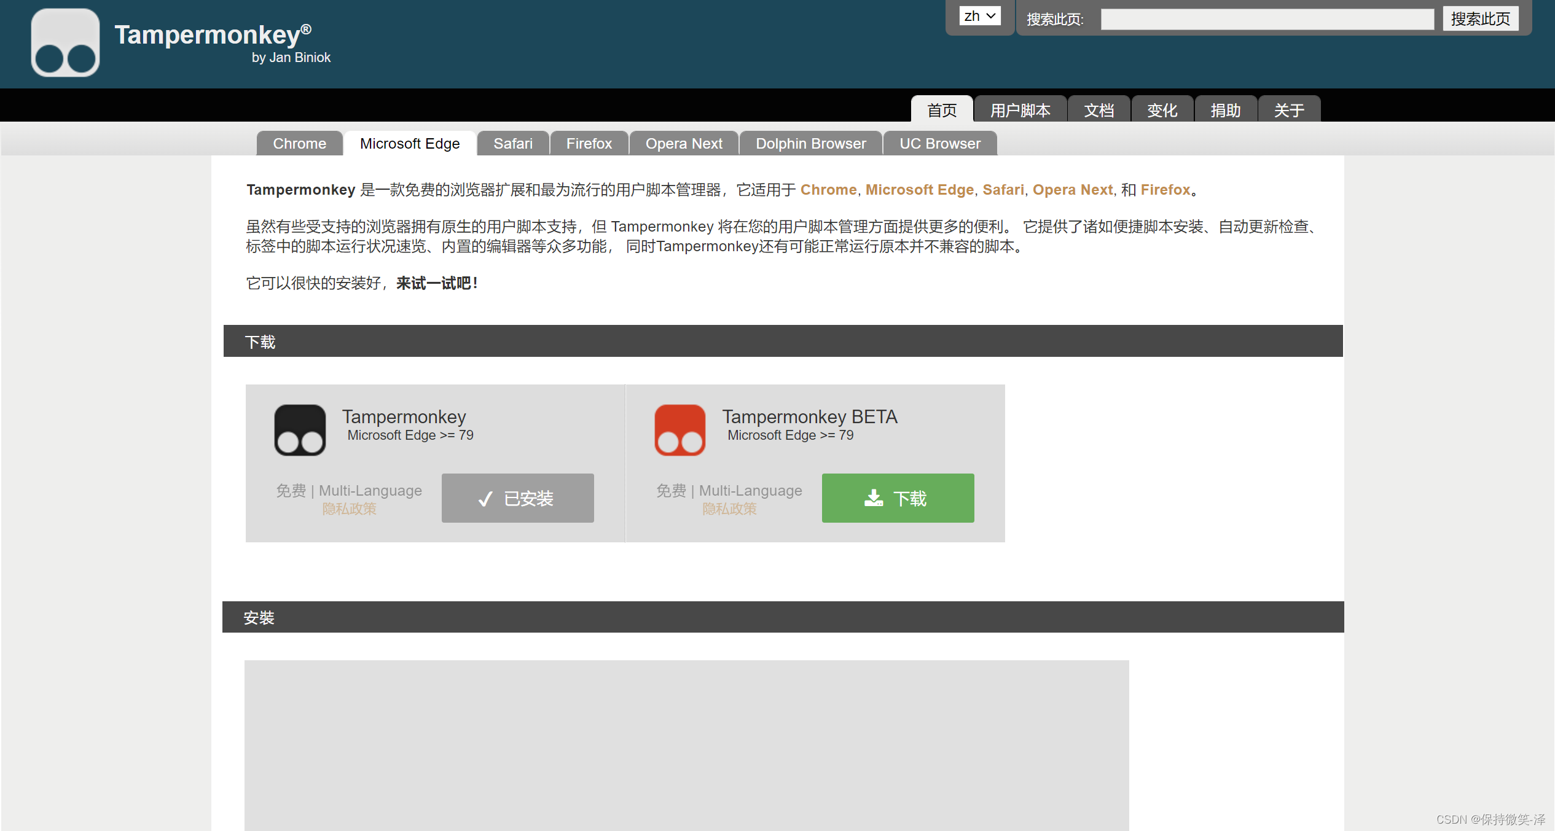Click the green 下载 download button

[898, 498]
